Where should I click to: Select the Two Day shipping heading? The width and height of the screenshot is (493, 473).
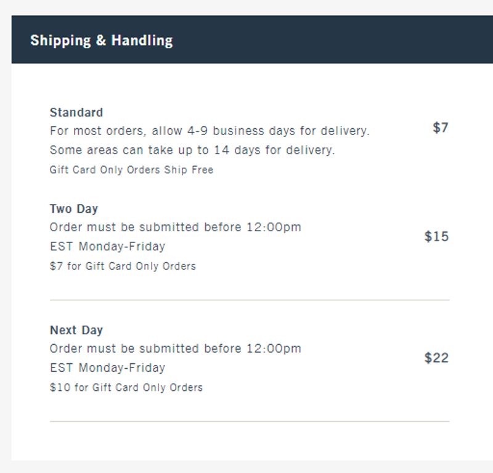[74, 209]
